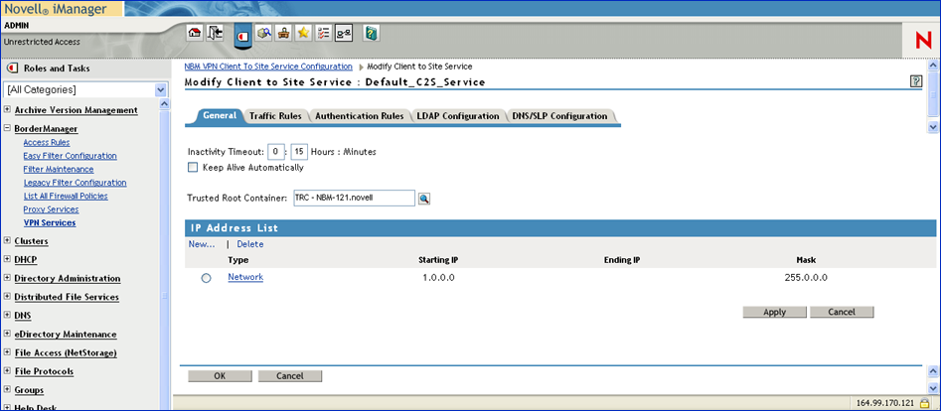Select the Network row radio button

[x=206, y=278]
